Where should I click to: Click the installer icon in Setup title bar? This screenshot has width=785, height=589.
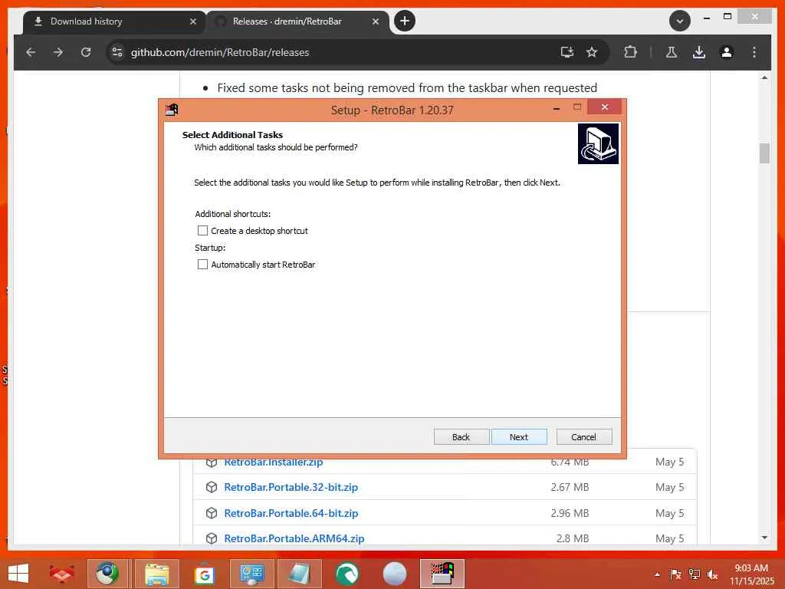172,110
